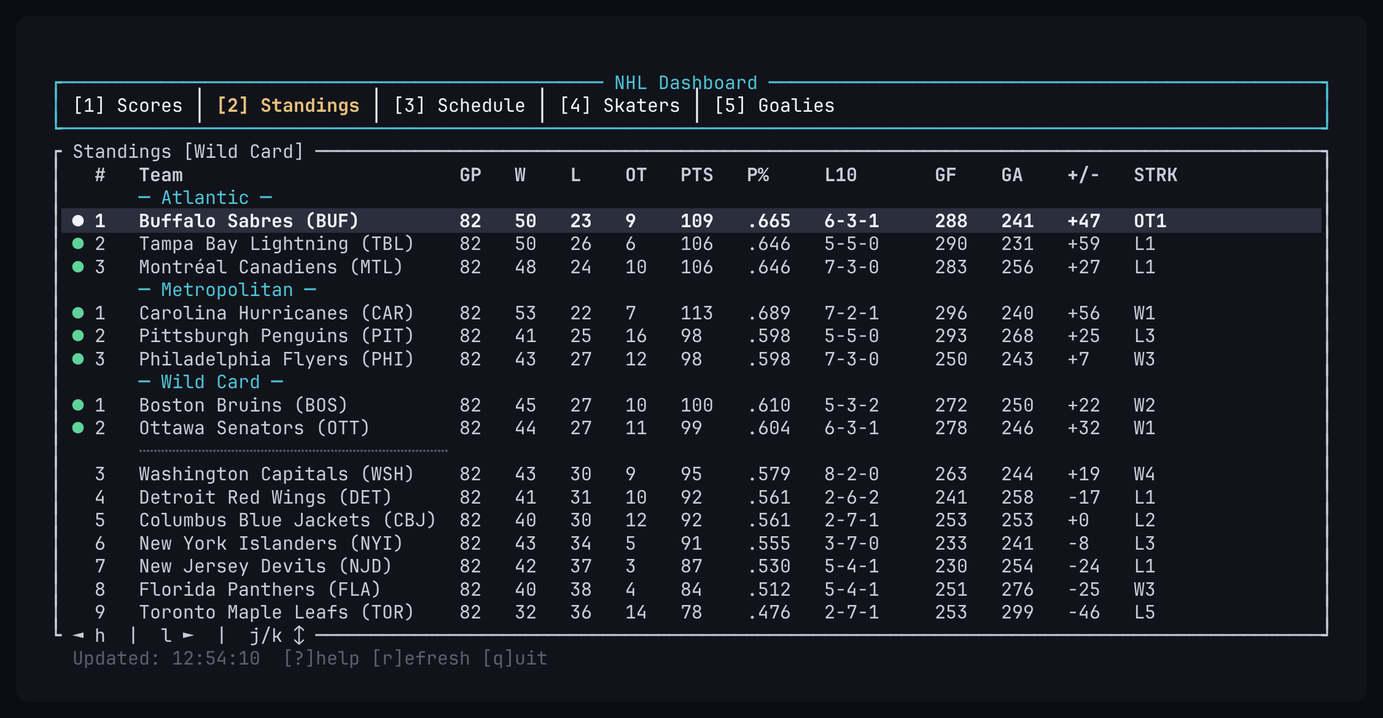Click the Updated: 12:54:10 timestamp
Viewport: 1383px width, 718px height.
point(166,658)
